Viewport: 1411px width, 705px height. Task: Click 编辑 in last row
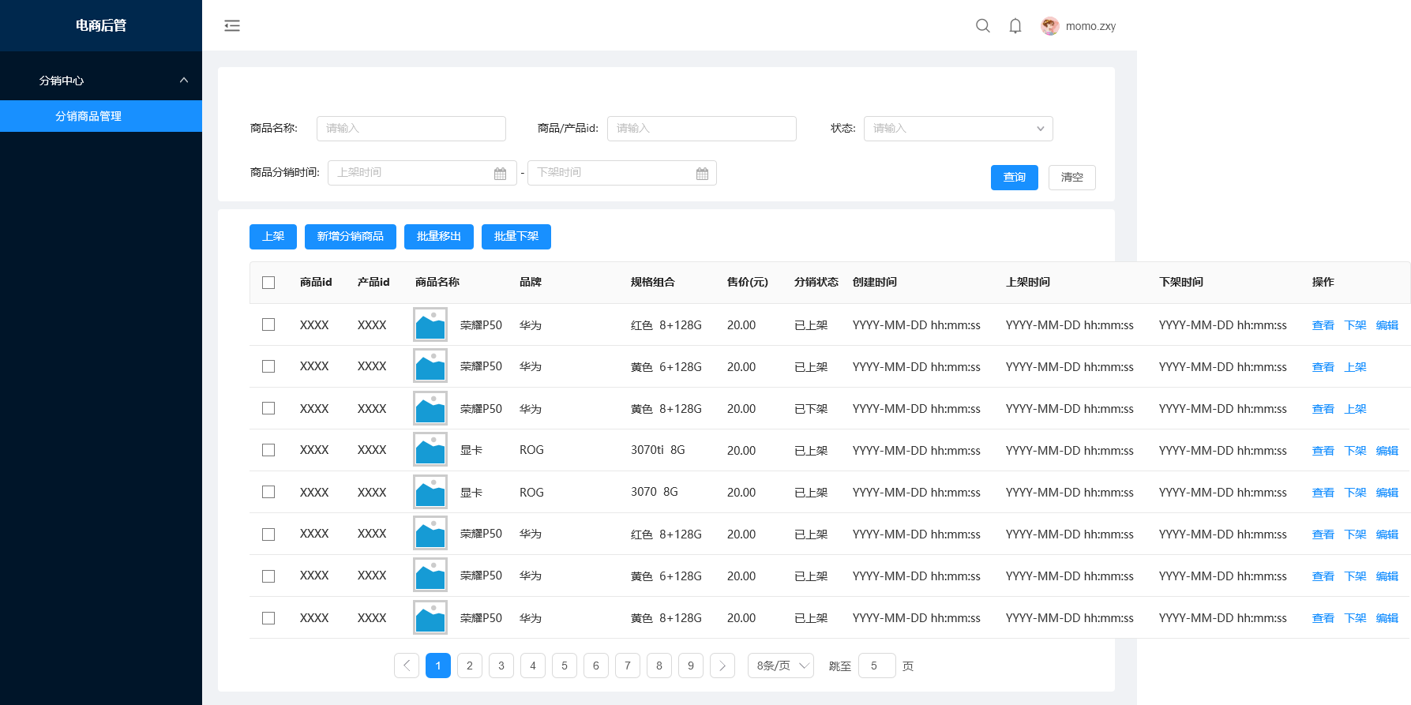tap(1387, 618)
